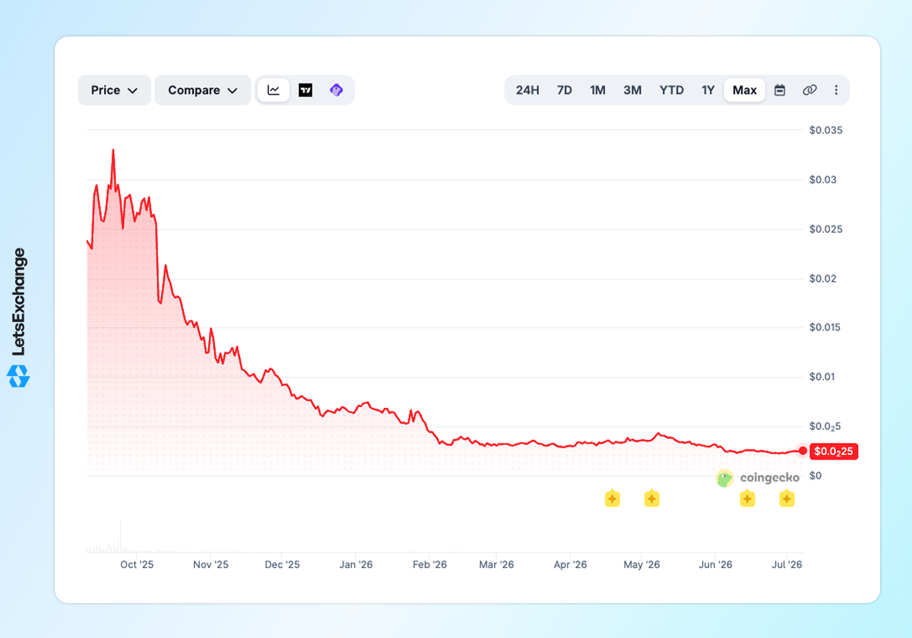The height and width of the screenshot is (638, 912).
Task: Click the May '26 date label
Action: (x=641, y=564)
